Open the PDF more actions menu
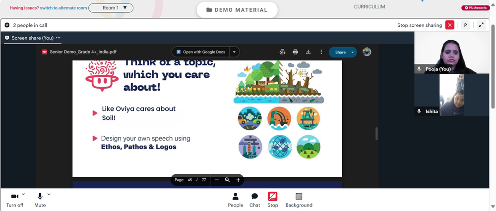496x211 pixels. (x=321, y=52)
